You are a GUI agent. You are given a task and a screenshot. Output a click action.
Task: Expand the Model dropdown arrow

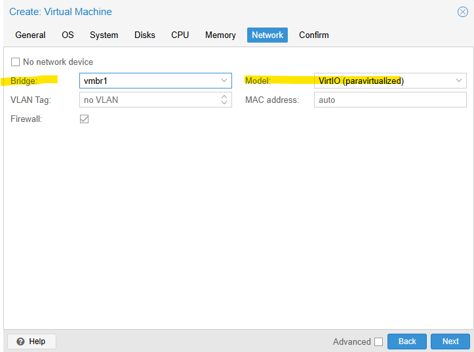pos(459,81)
